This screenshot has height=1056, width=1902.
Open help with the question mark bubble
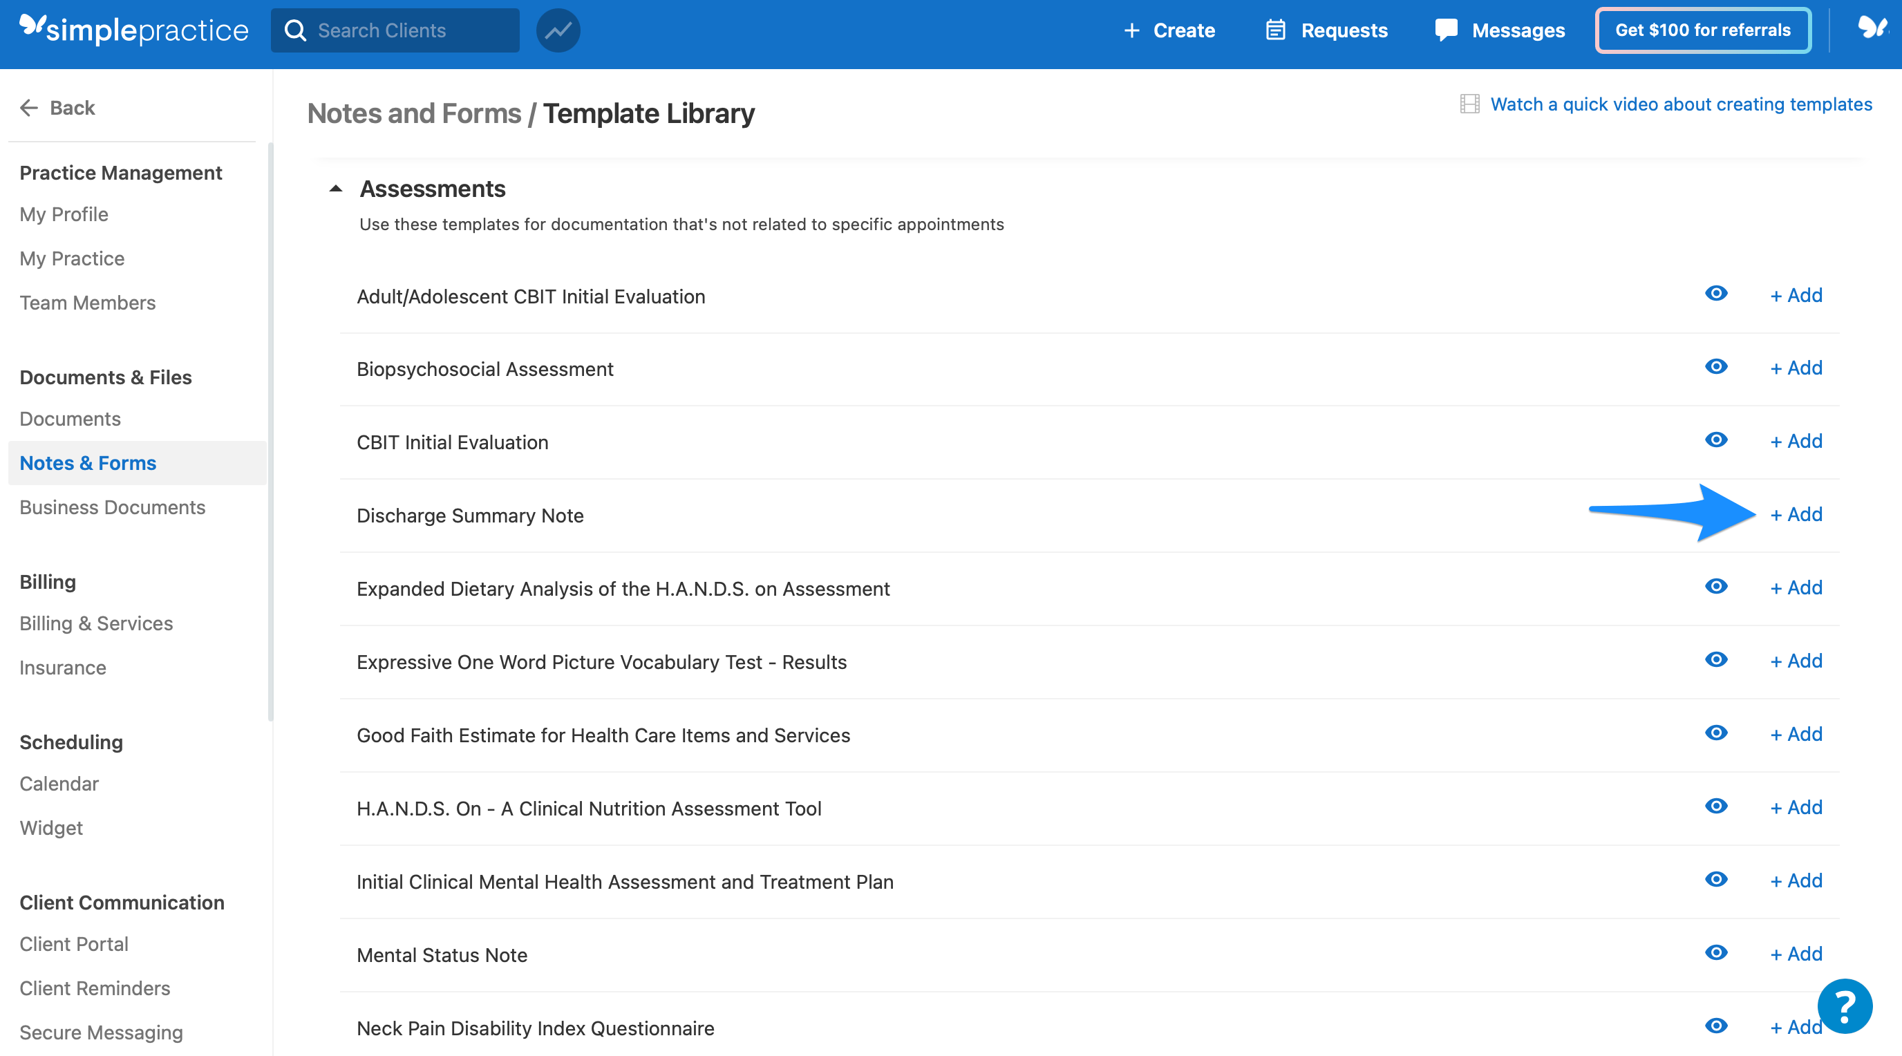click(1844, 1006)
